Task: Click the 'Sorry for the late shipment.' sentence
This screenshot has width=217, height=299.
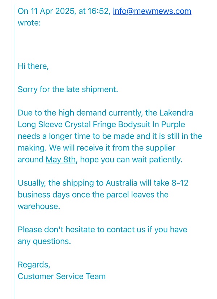Action: (x=68, y=90)
